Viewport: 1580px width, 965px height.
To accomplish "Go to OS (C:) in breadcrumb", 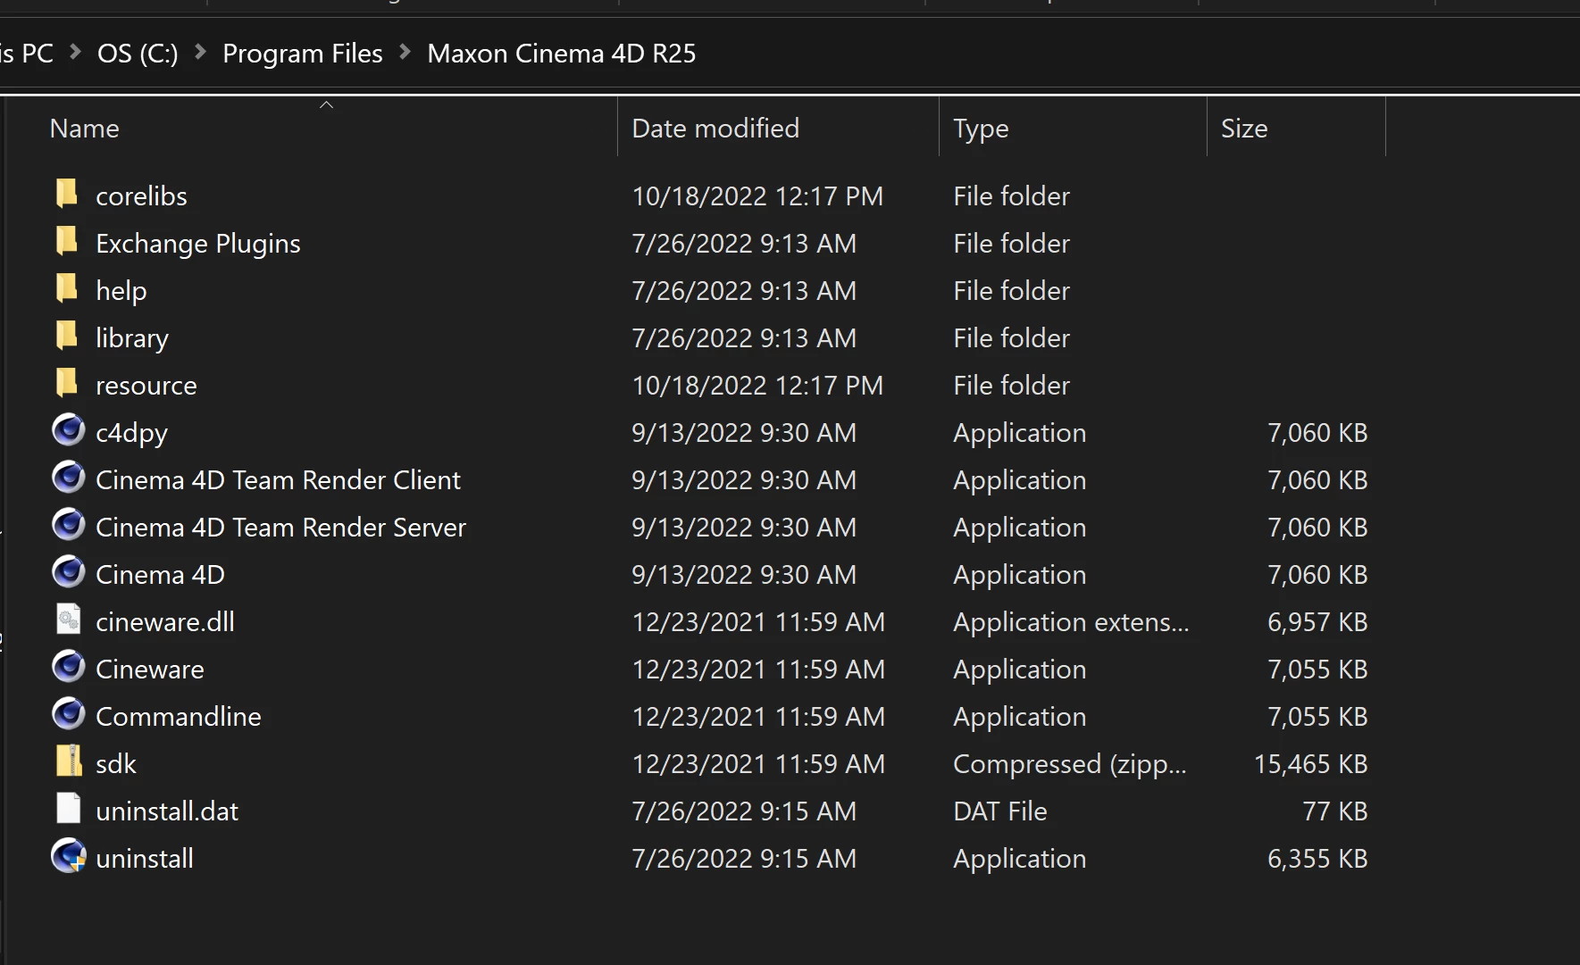I will (138, 54).
